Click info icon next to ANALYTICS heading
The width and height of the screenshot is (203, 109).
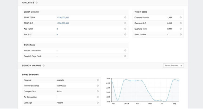pyautogui.click(x=37, y=3)
